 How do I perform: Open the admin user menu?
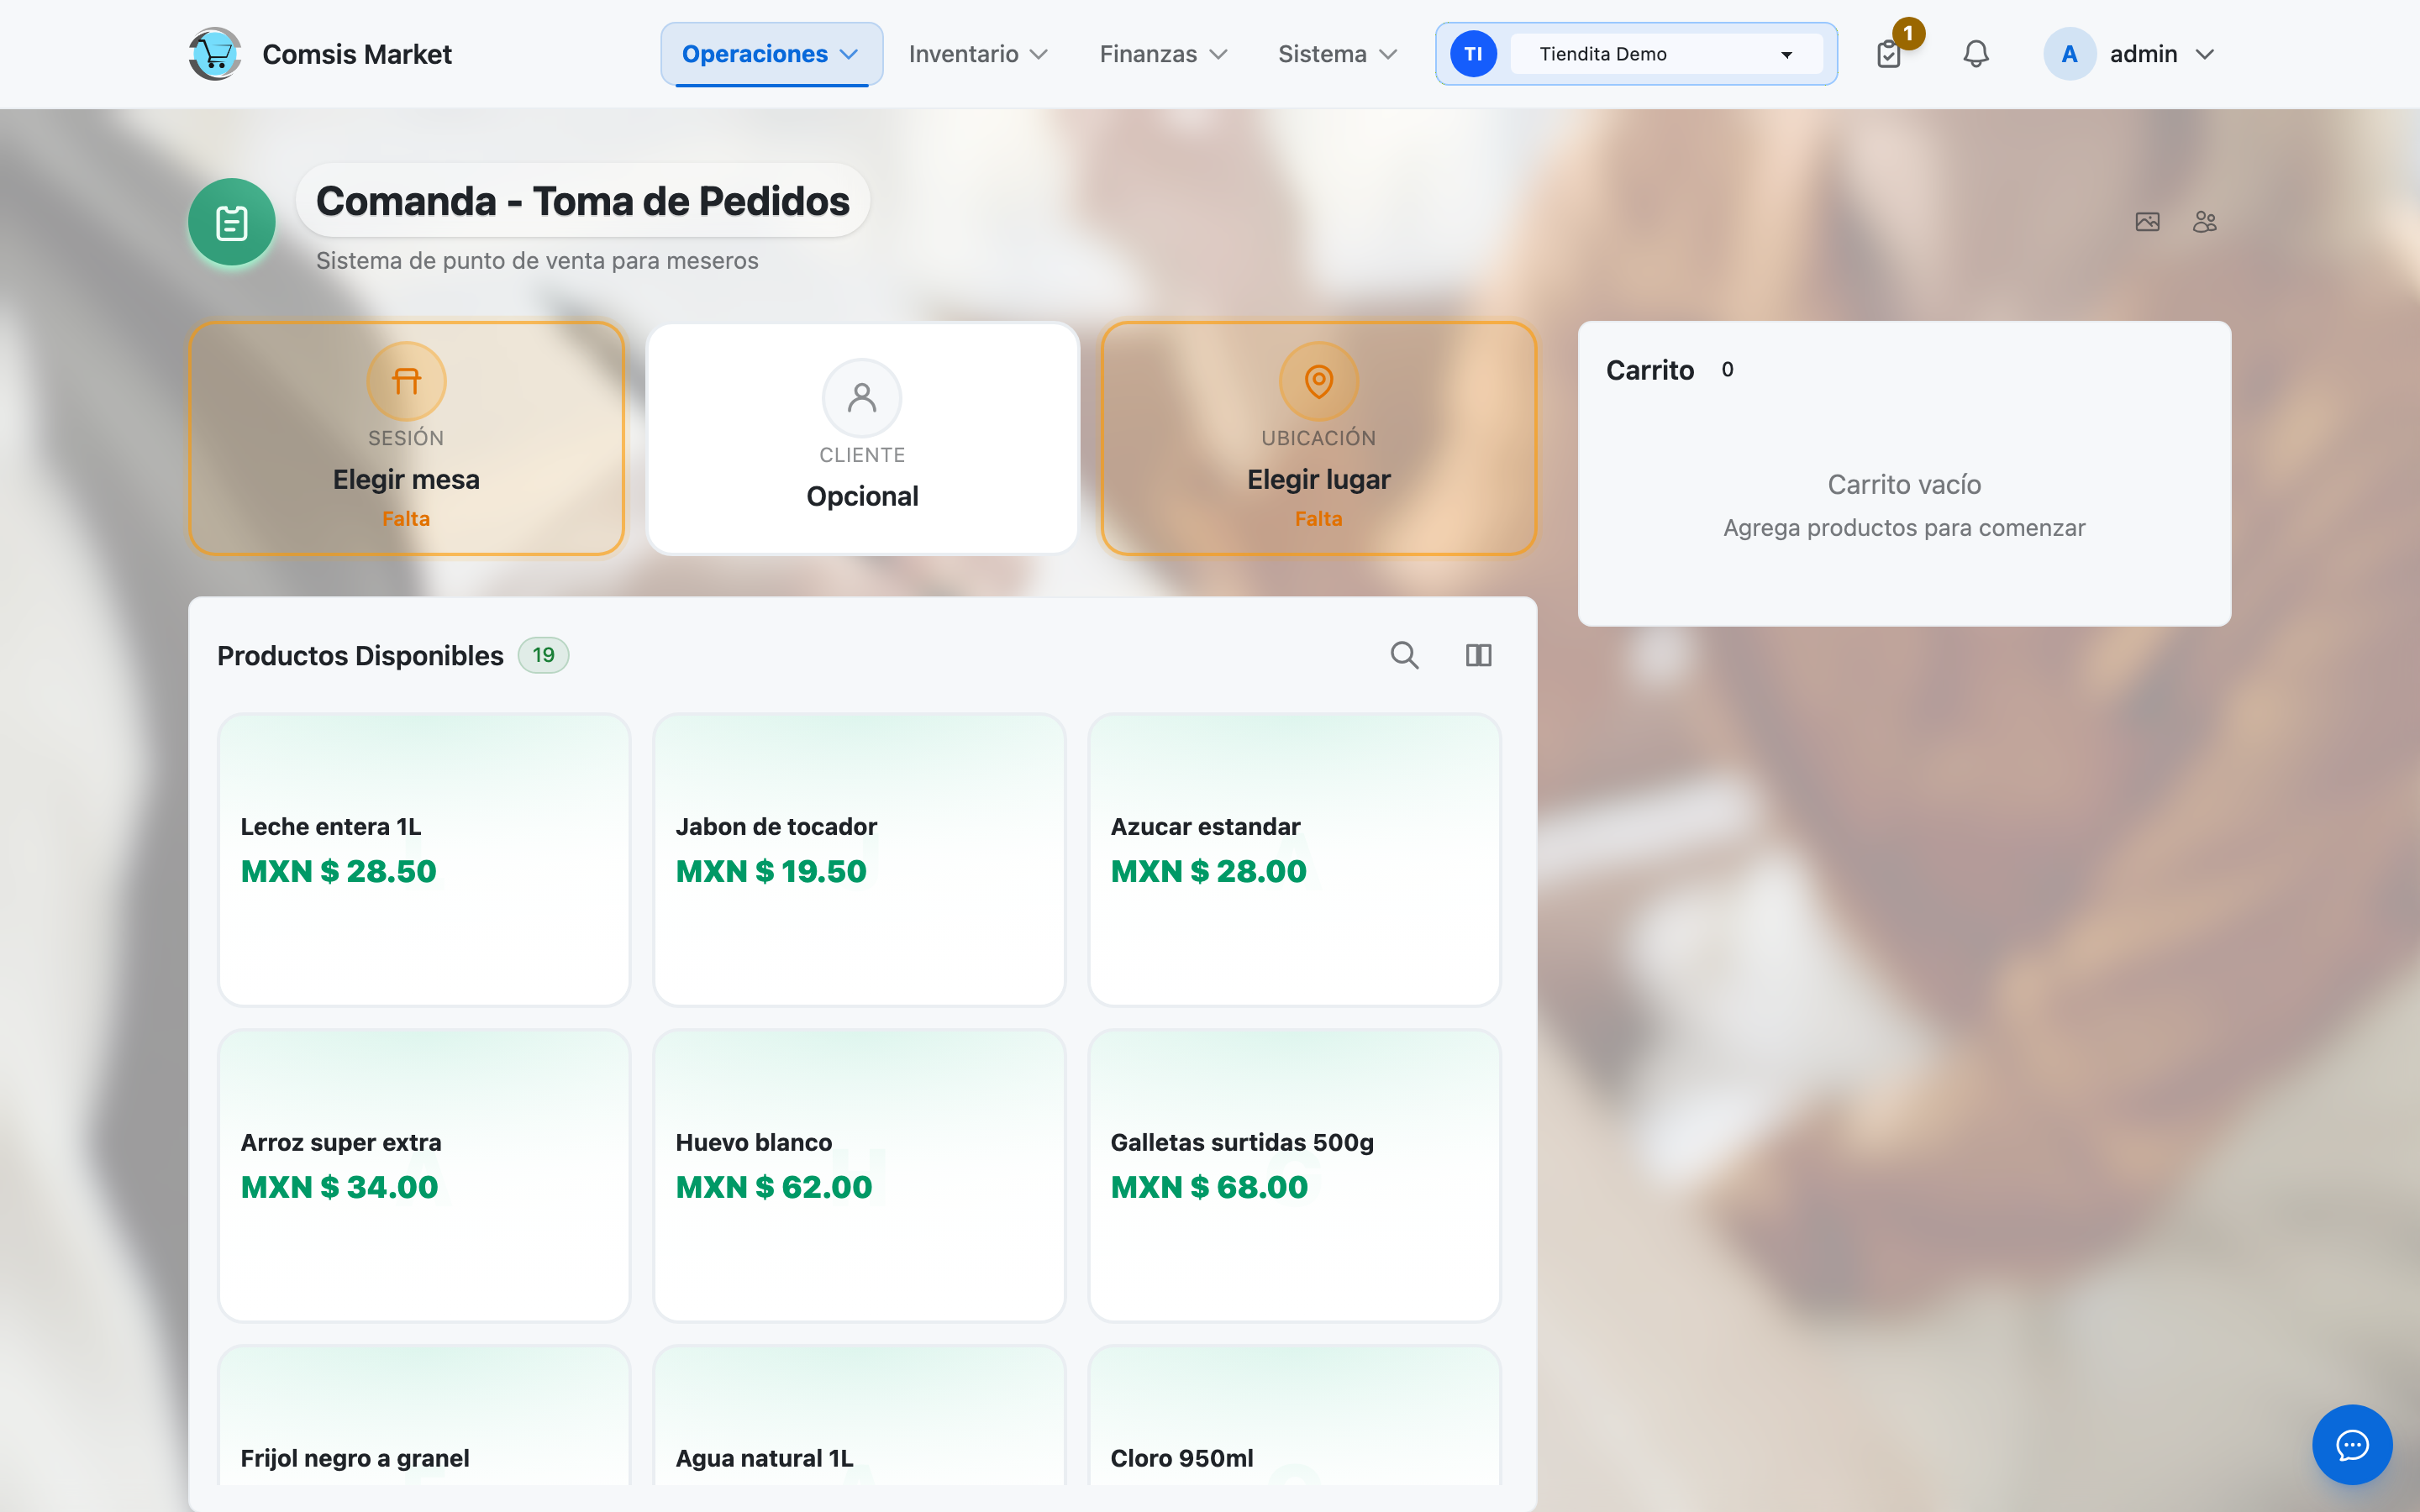point(2131,54)
